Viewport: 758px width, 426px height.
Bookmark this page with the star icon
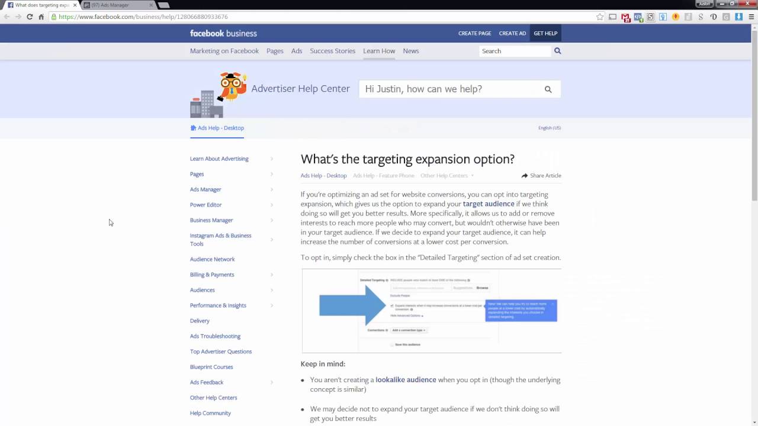(x=600, y=17)
